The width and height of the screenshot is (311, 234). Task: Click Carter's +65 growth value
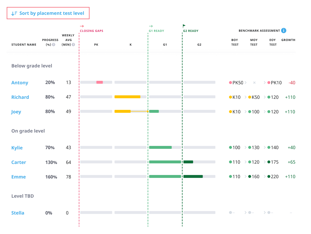point(291,162)
